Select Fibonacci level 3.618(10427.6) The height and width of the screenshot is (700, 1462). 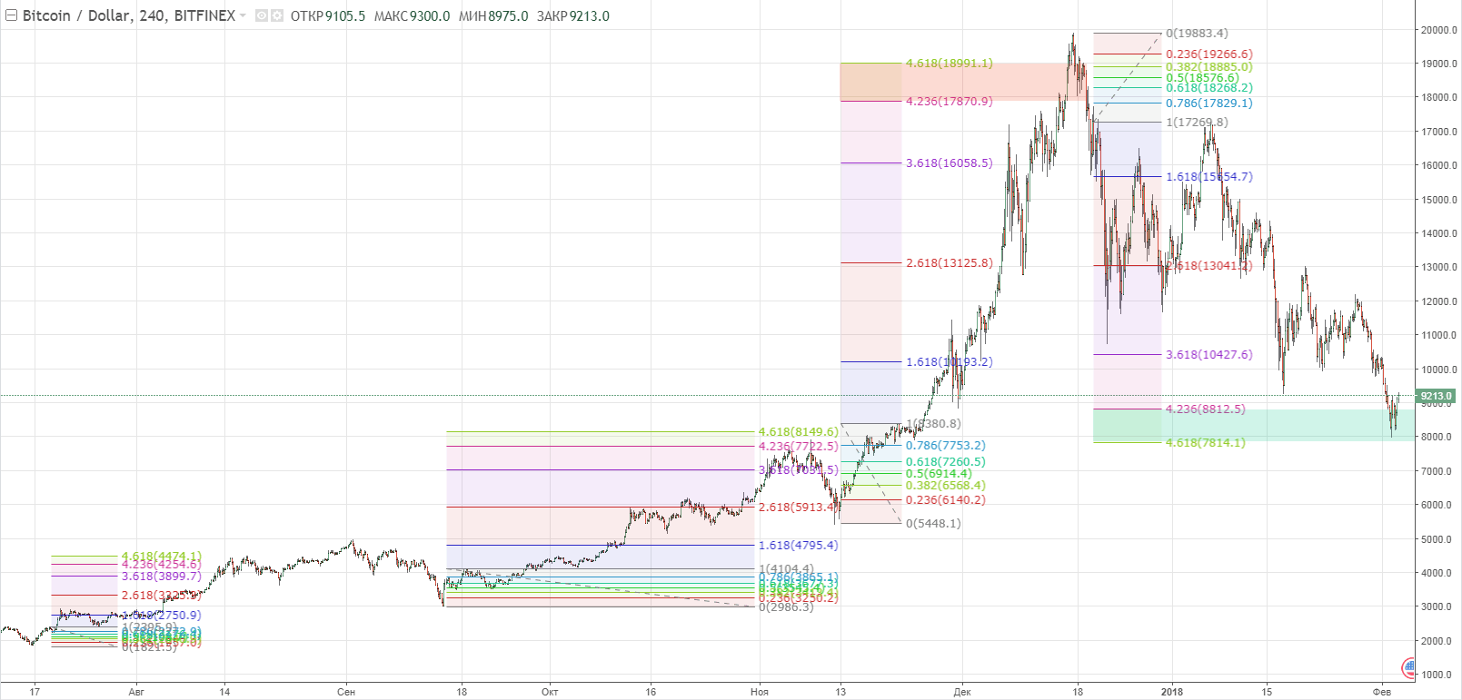click(1208, 354)
